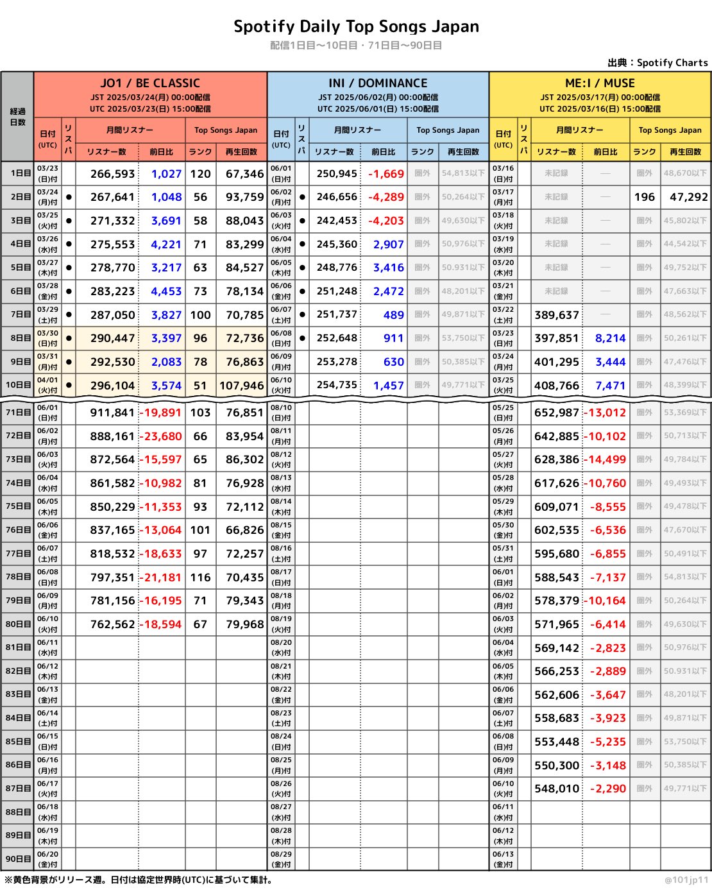Click INI "前日比" subheader
This screenshot has width=712, height=890.
click(x=384, y=152)
